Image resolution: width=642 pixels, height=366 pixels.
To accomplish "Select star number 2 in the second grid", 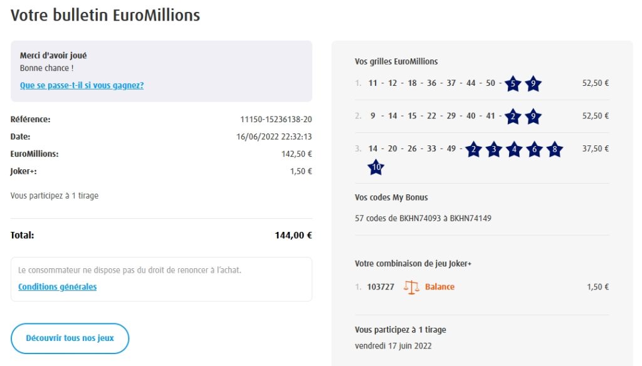I will 513,116.
